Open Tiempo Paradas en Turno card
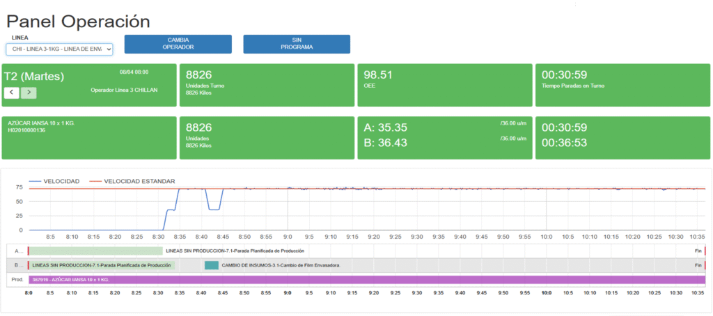Screen dimensions: 713x316 click(x=622, y=86)
